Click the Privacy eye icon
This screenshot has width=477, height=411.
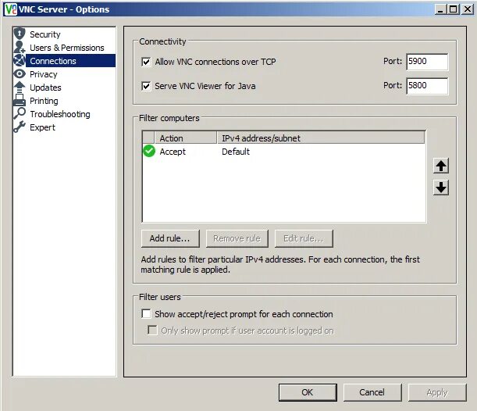pos(20,73)
